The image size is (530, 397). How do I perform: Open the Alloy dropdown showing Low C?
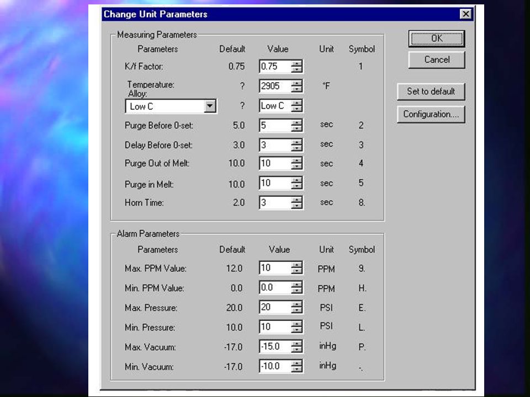coord(210,106)
